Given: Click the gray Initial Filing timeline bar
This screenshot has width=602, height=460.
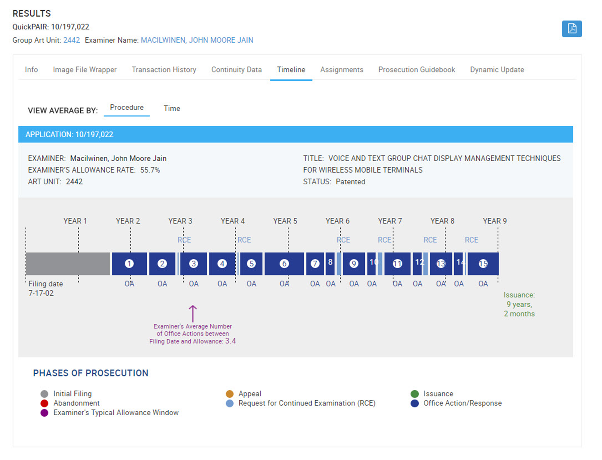Looking at the screenshot, I should 67,264.
